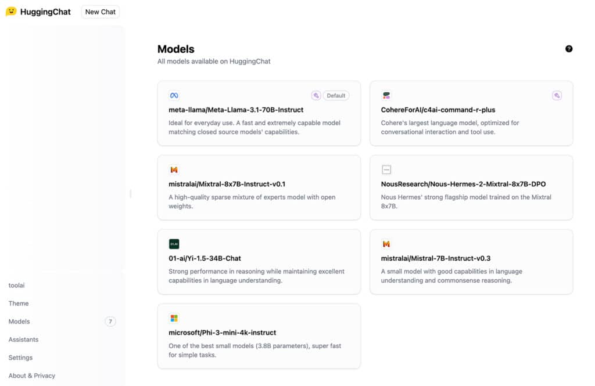Click the Meta logo on the Llama card
Viewport: 595px width, 386px height.
click(x=174, y=95)
